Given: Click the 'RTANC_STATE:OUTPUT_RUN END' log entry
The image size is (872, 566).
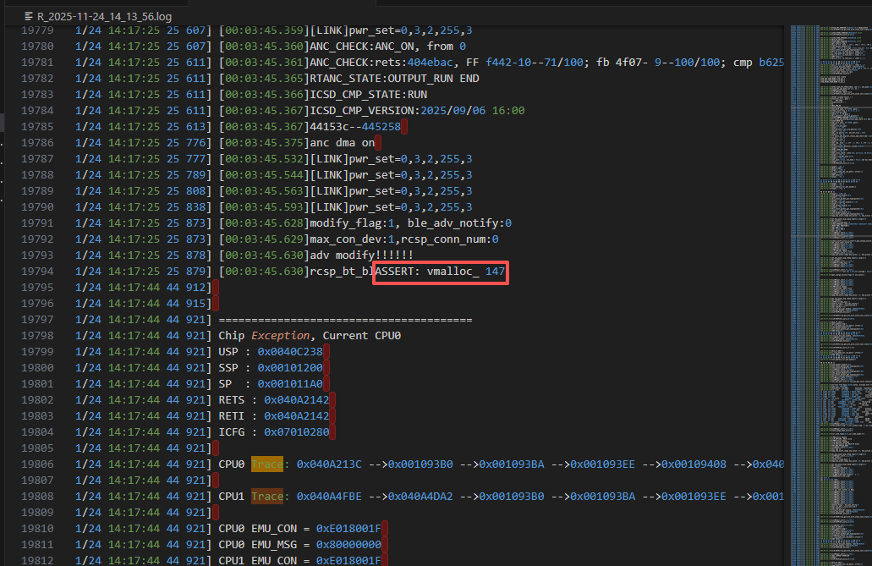Looking at the screenshot, I should (394, 79).
